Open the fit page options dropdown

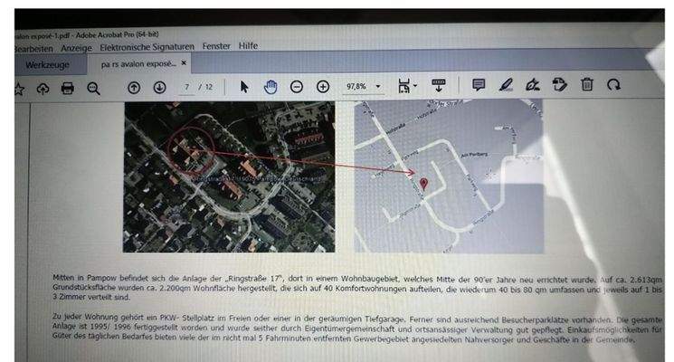pos(415,86)
